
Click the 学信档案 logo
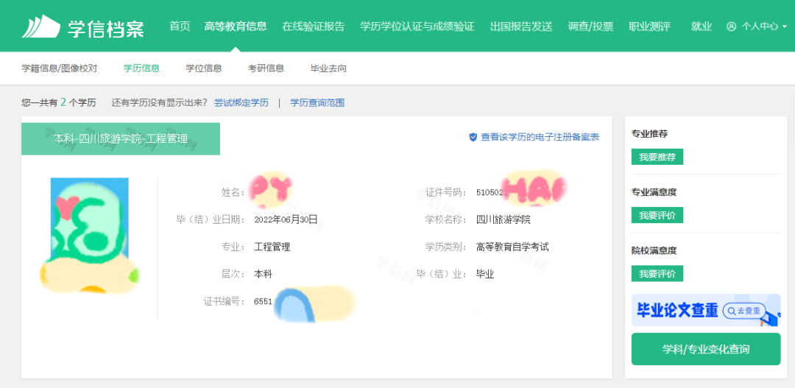[82, 27]
